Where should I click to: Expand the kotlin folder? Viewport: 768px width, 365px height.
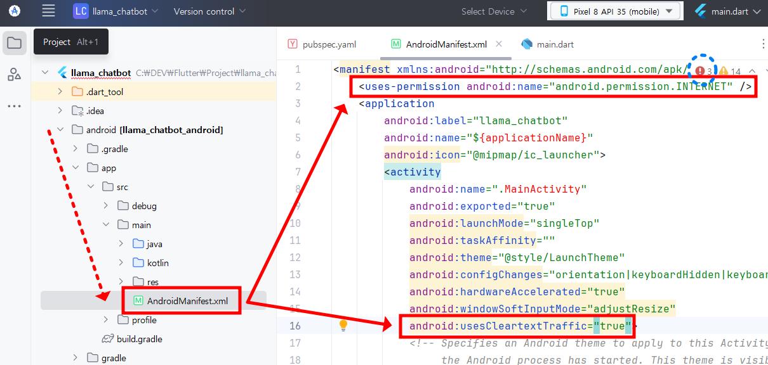point(121,263)
